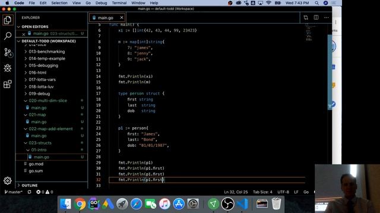Image resolution: width=380 pixels, height=213 pixels.
Task: Launch Chrome from the dock
Action: 80,204
